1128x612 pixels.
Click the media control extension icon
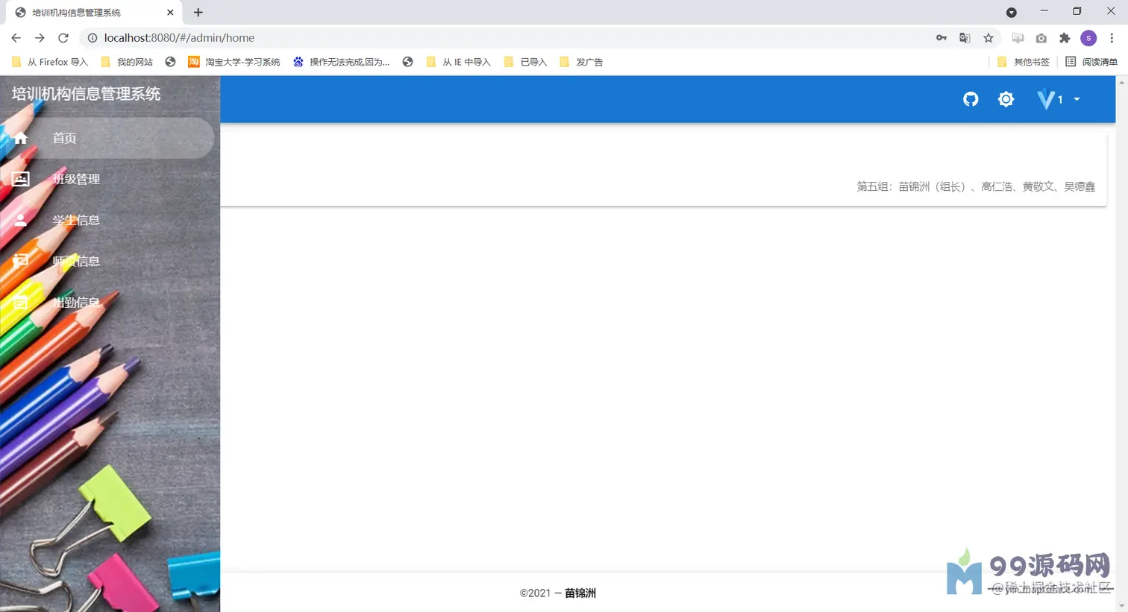click(1018, 38)
